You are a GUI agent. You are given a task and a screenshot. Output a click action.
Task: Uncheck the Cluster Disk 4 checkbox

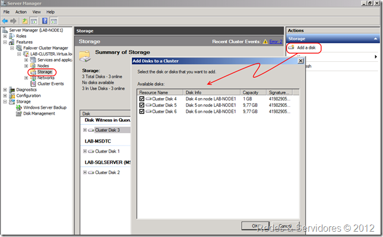pyautogui.click(x=142, y=99)
